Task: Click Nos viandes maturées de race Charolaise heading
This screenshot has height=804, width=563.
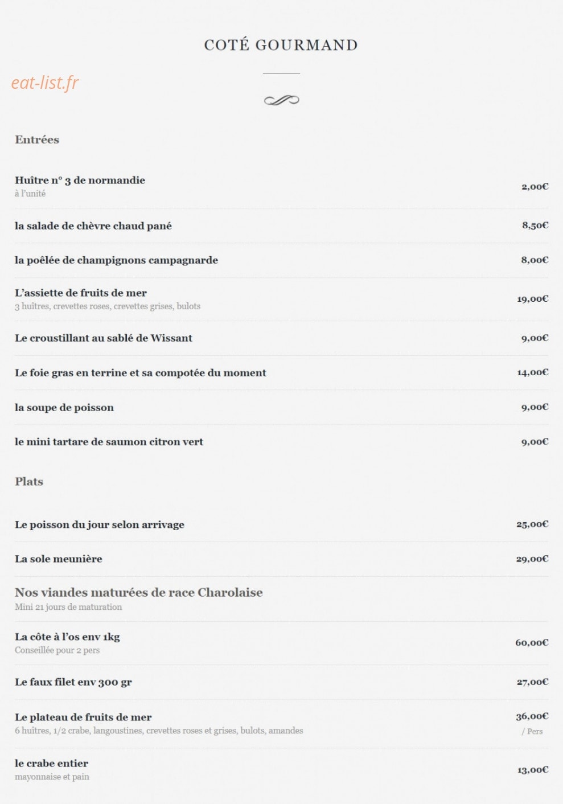Action: click(x=139, y=592)
